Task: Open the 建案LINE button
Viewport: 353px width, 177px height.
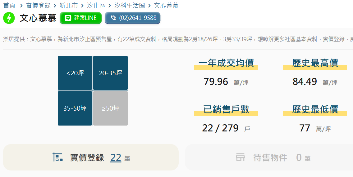Action: 80,18
